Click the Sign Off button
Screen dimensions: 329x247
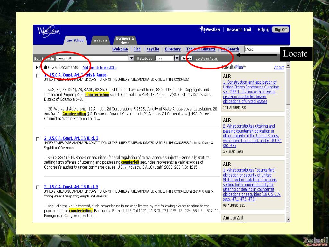[x=280, y=30]
